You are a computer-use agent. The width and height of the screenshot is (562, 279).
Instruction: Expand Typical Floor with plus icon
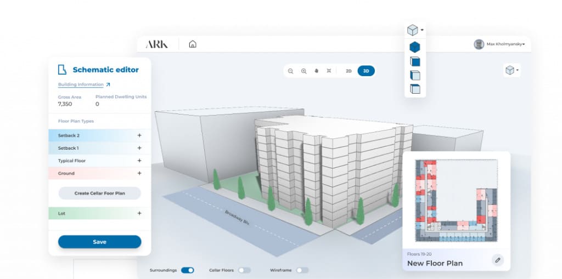(x=139, y=161)
